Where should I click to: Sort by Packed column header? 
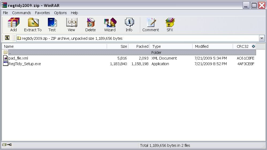pos(139,46)
